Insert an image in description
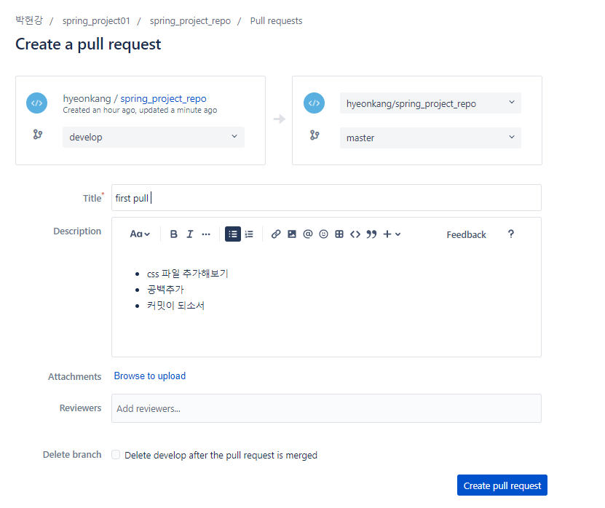This screenshot has height=508, width=605. pyautogui.click(x=292, y=234)
